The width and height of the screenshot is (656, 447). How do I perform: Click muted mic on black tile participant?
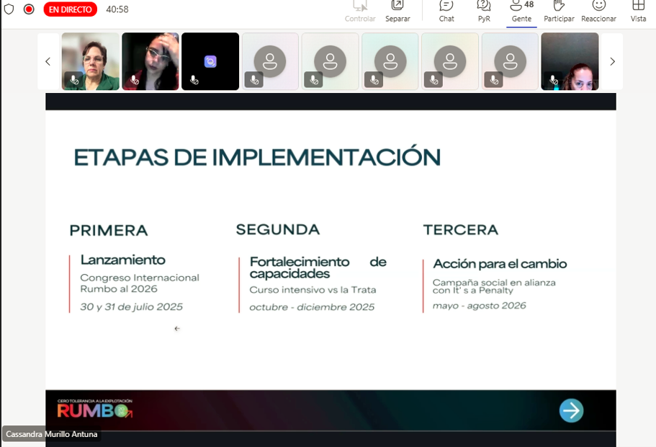[x=193, y=80]
